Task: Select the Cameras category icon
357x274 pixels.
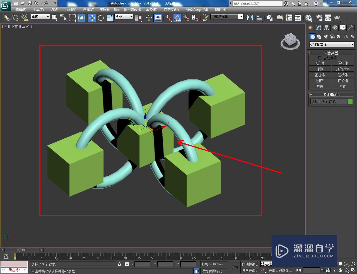Action: point(332,36)
